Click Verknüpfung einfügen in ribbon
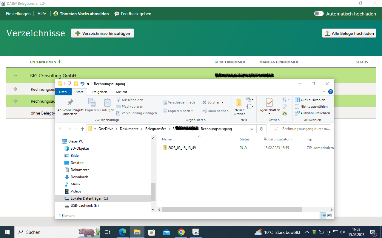This screenshot has height=238, width=382. click(x=137, y=113)
